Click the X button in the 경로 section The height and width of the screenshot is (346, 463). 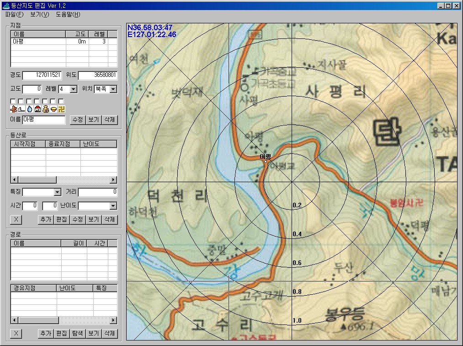pyautogui.click(x=16, y=333)
